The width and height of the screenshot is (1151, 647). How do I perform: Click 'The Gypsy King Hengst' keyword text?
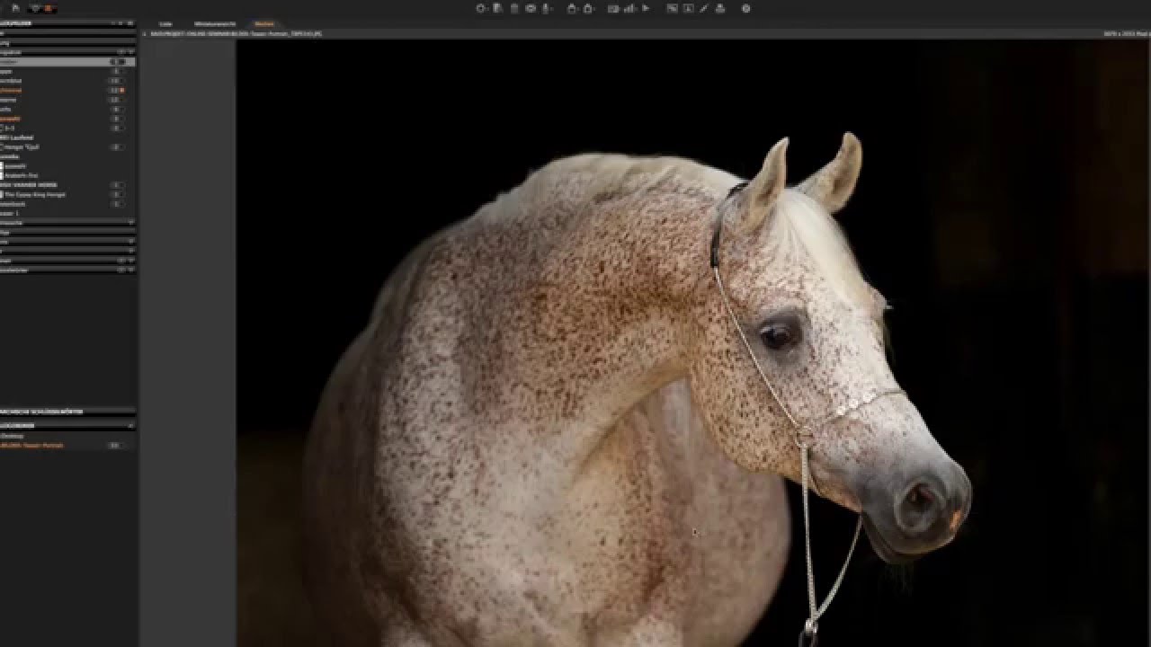click(x=35, y=194)
